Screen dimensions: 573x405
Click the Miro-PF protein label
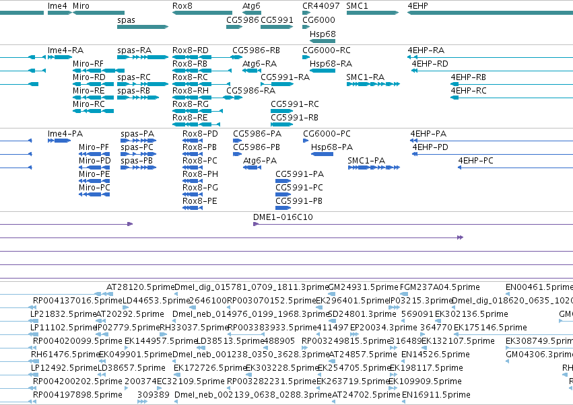click(x=94, y=147)
